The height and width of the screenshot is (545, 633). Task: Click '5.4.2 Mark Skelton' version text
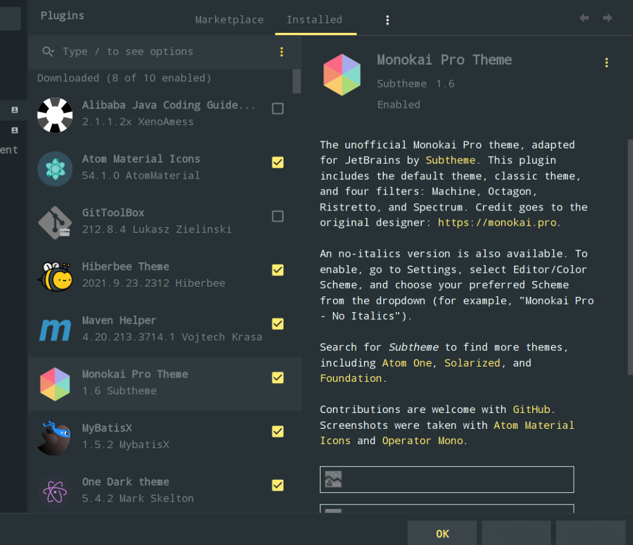[x=138, y=499]
